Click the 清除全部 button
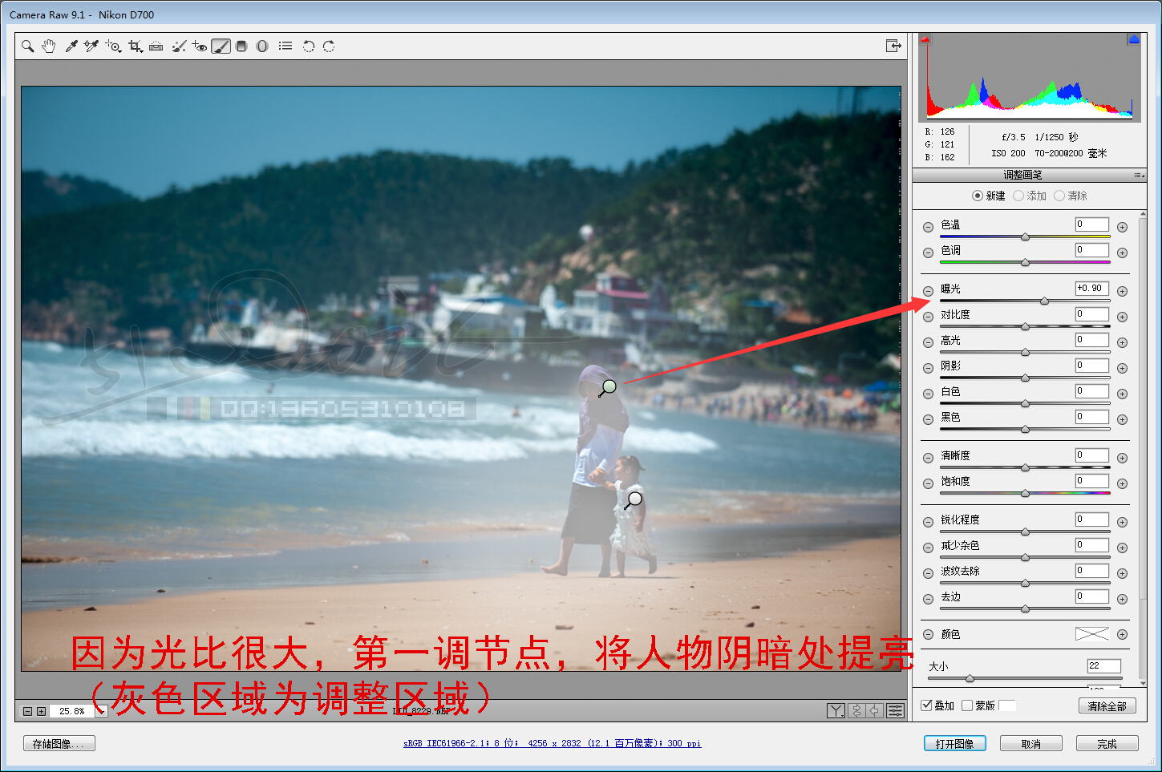This screenshot has width=1162, height=772. (x=1107, y=706)
